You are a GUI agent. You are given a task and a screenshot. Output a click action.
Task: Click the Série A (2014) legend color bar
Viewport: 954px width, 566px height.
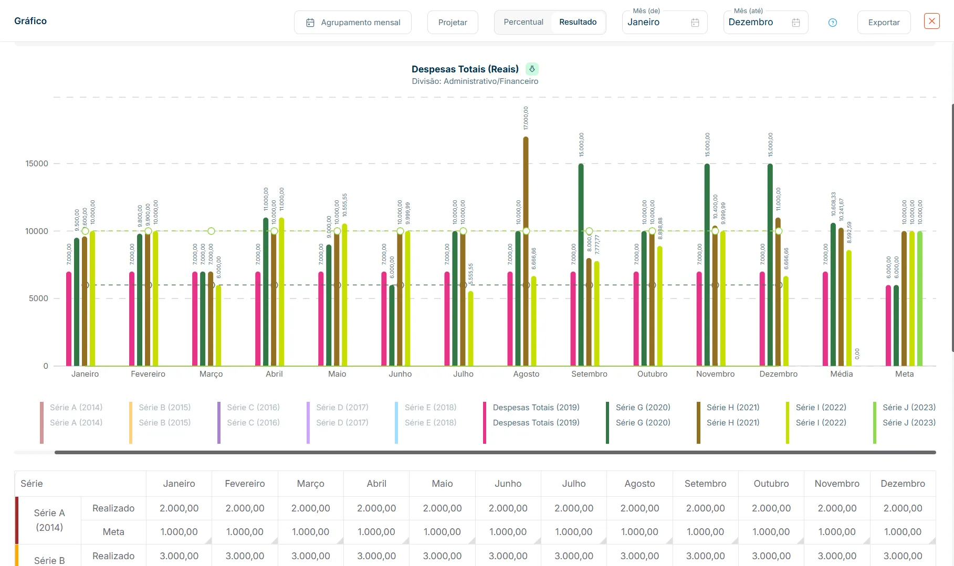[x=42, y=423]
